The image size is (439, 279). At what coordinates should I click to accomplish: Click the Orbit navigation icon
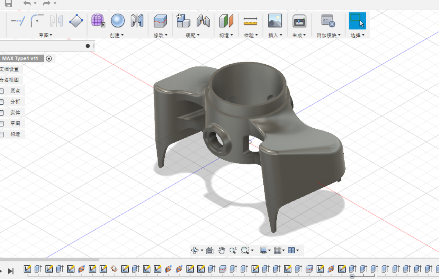click(x=195, y=250)
